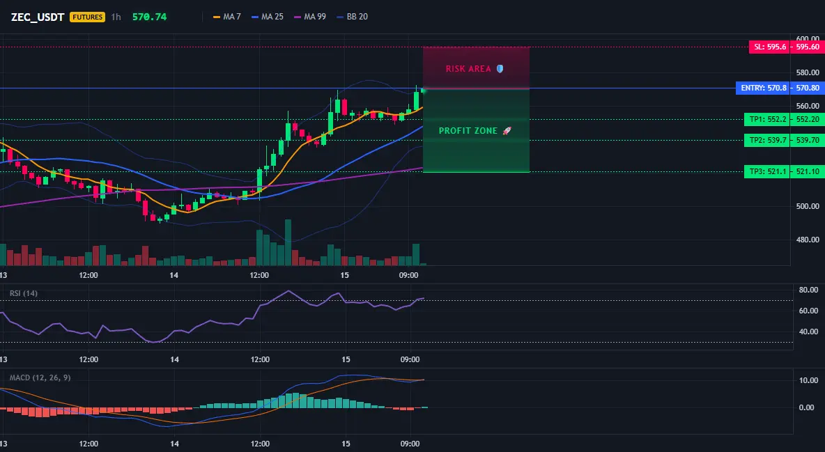The image size is (825, 452).
Task: Click the rocket icon beside PROFIT ZONE
Action: [x=507, y=130]
